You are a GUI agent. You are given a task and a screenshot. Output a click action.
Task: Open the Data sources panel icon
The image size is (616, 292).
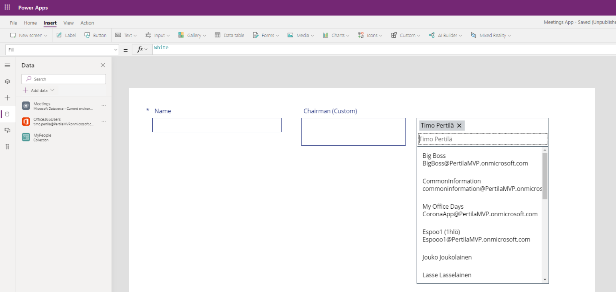pyautogui.click(x=7, y=114)
